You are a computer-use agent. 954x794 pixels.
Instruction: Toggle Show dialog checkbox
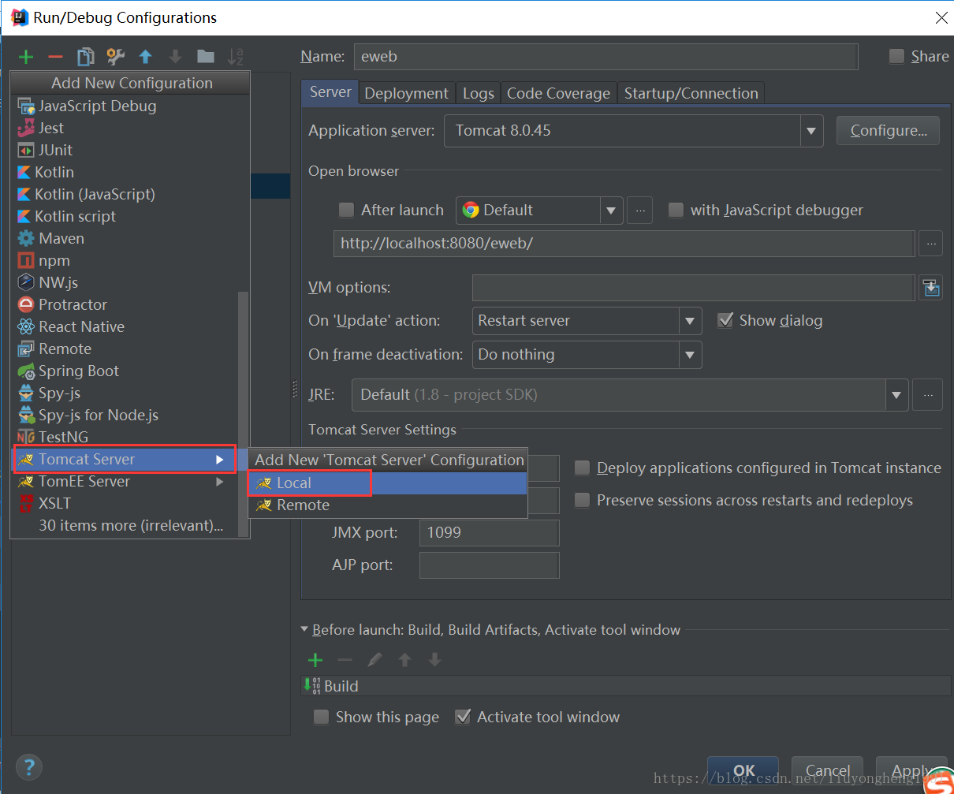725,320
